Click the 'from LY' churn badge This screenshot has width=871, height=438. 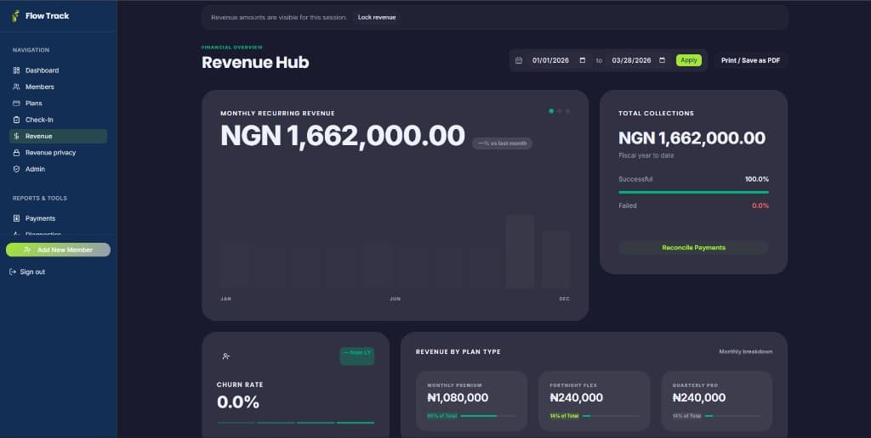357,356
